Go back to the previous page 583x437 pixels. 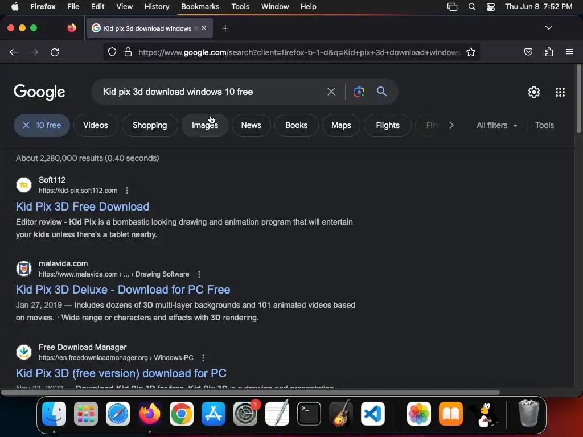point(14,52)
